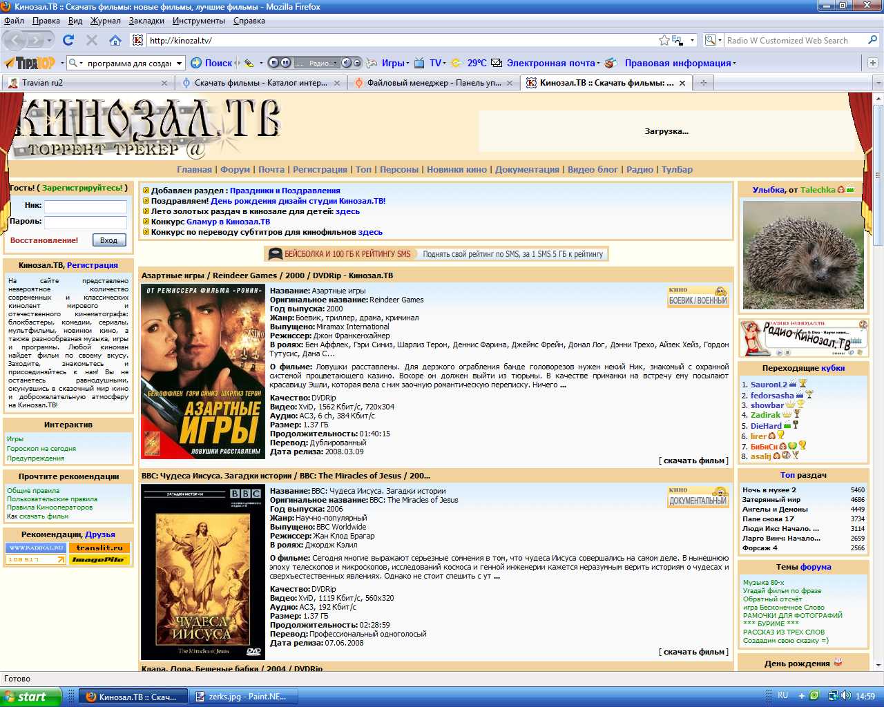
Task: Open a new tab with plus button
Action: coord(704,83)
